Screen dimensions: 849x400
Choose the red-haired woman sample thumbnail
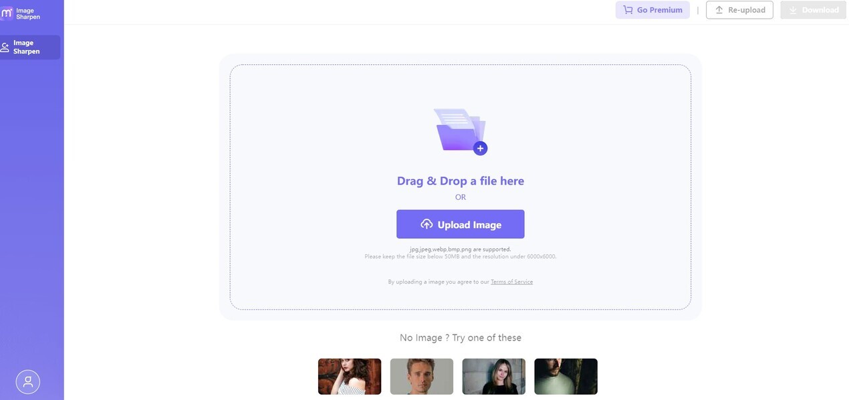click(350, 377)
